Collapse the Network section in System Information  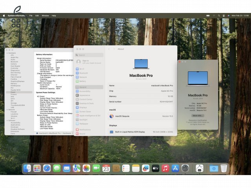7,110
